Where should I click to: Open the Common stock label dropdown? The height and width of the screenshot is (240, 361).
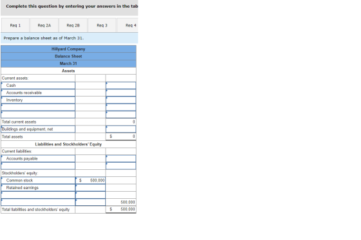38,180
